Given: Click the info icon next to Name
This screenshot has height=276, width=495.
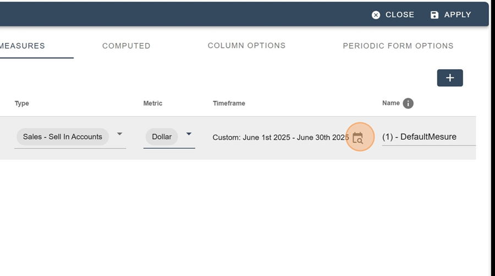Looking at the screenshot, I should pyautogui.click(x=408, y=103).
